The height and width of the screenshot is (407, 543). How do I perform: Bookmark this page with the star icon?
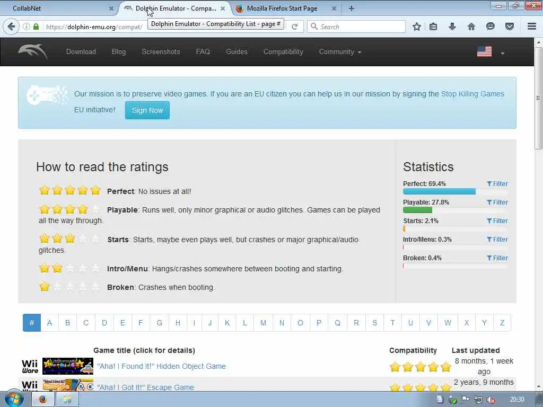(x=417, y=26)
